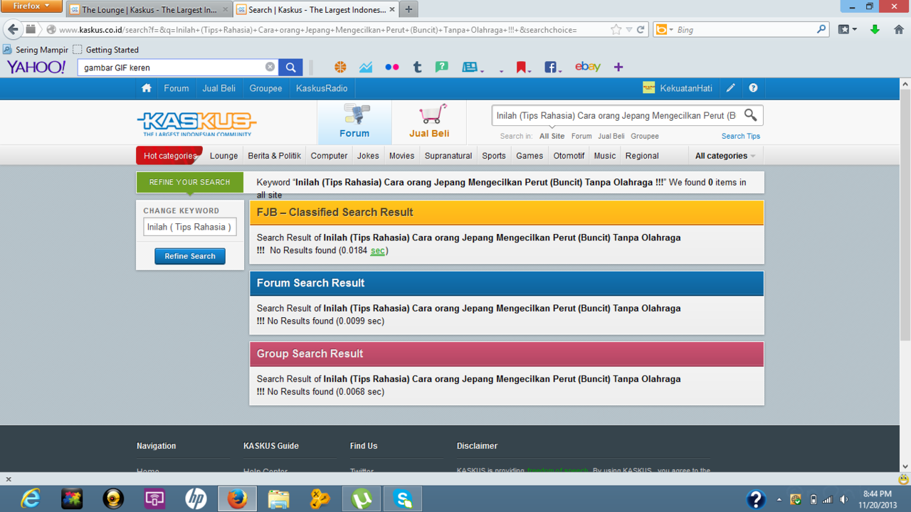Screen dimensions: 911x512
Task: Open the bookmarks menu dropdown button
Action: point(847,30)
